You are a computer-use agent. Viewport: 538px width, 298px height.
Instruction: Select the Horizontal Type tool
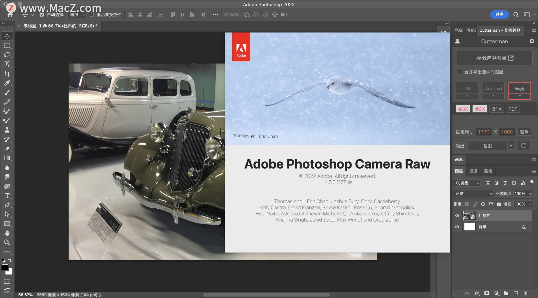click(x=7, y=196)
